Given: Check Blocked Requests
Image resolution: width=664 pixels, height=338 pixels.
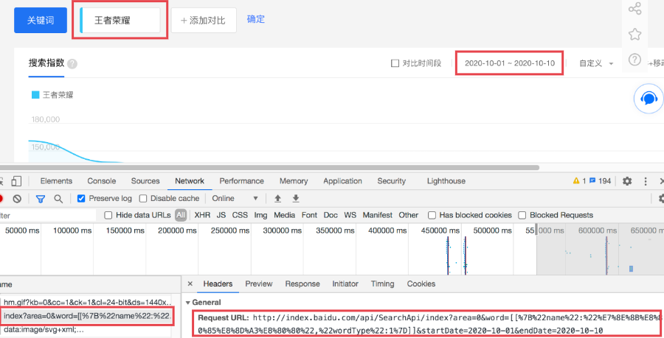Looking at the screenshot, I should coord(522,215).
